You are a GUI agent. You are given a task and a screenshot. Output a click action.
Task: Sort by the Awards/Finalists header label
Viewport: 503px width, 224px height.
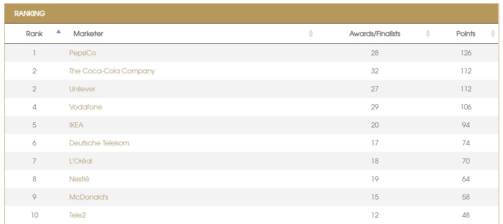coord(374,33)
